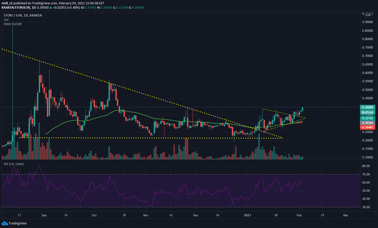Click the 0.25000 price axis label
The image size is (378, 228).
(367, 132)
